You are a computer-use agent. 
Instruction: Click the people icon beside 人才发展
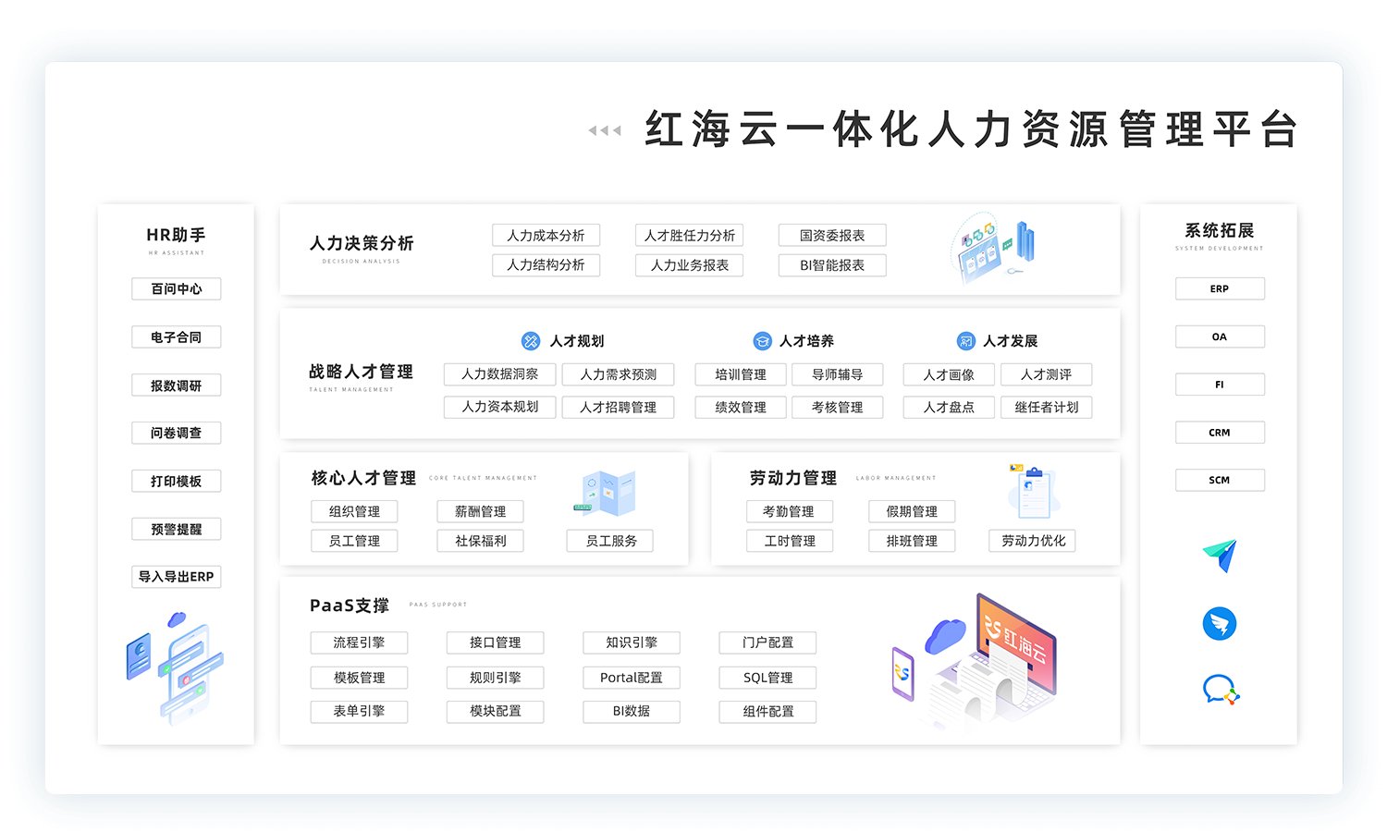coord(964,340)
